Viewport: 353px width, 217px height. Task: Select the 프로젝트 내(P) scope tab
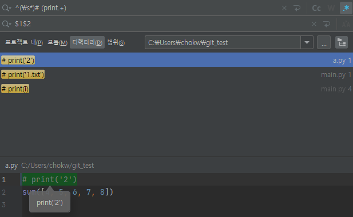(24, 42)
